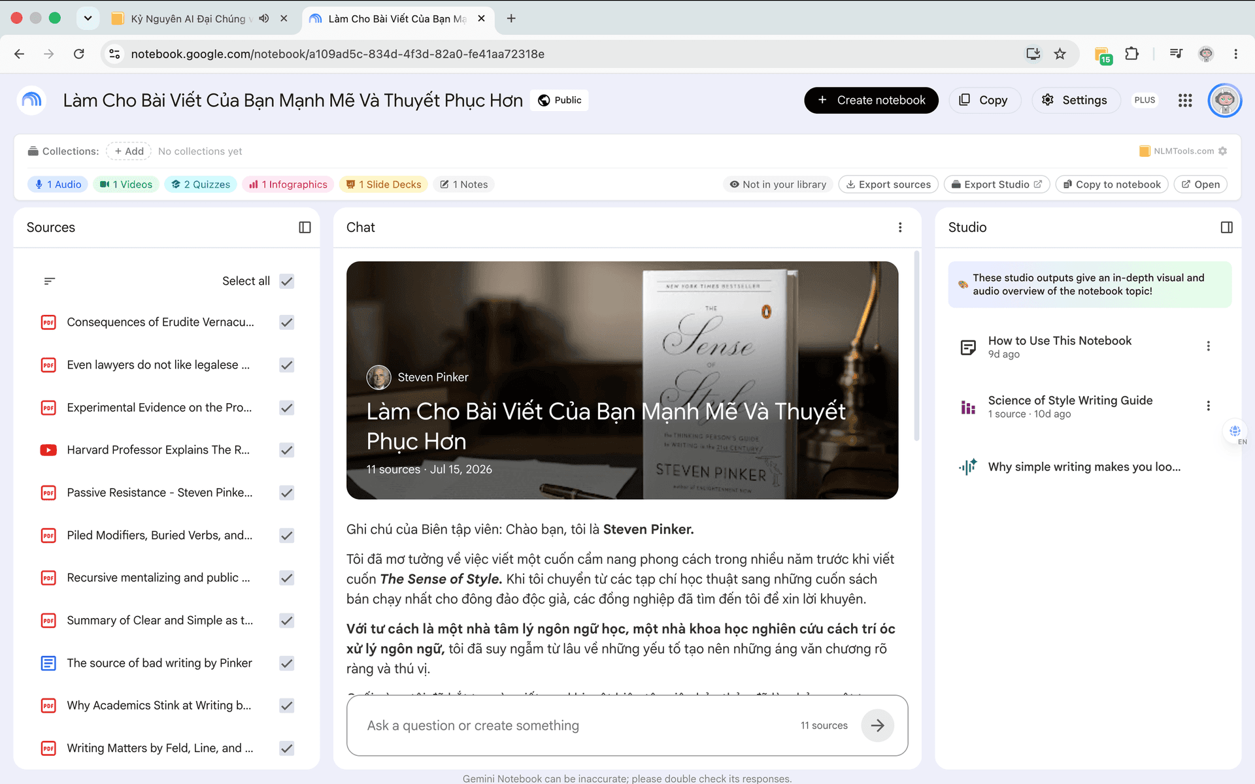The width and height of the screenshot is (1255, 784).
Task: Click the Open button in collections bar
Action: 1201,184
